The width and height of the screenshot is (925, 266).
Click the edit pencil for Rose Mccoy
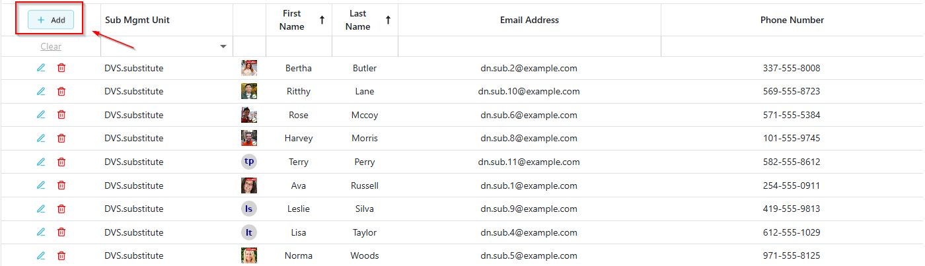pos(41,115)
